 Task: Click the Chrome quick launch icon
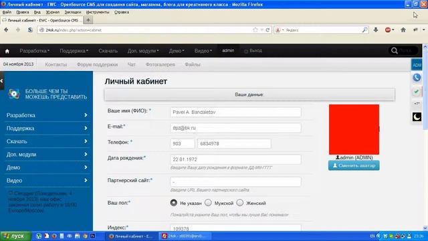pos(85,236)
